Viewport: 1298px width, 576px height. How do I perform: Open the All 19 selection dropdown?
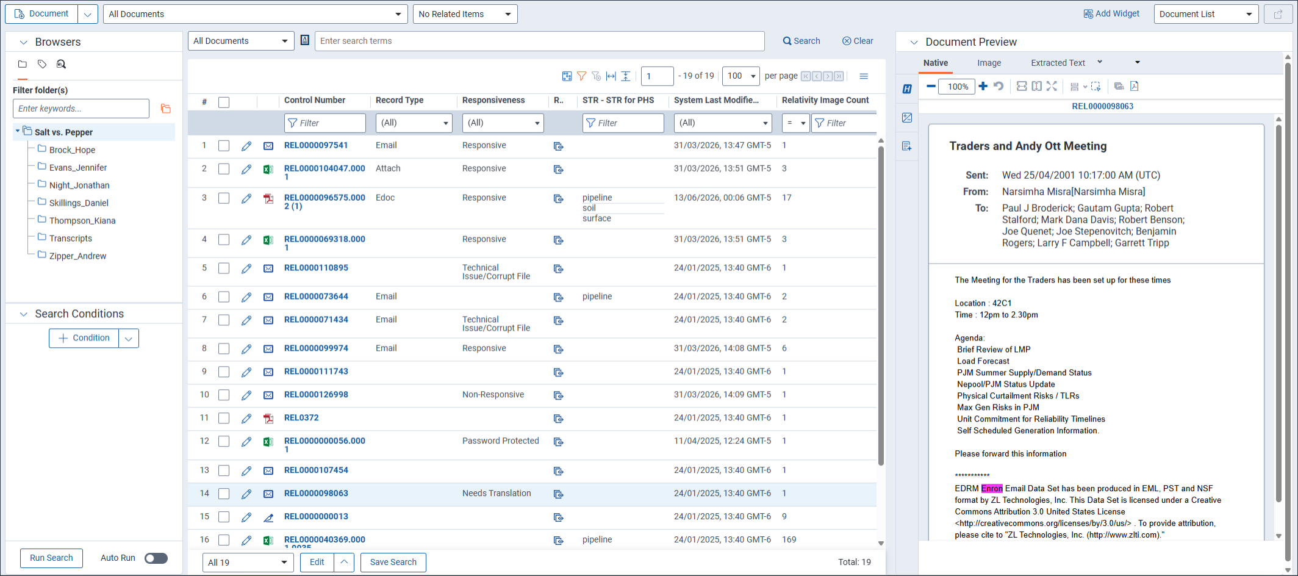pyautogui.click(x=247, y=563)
